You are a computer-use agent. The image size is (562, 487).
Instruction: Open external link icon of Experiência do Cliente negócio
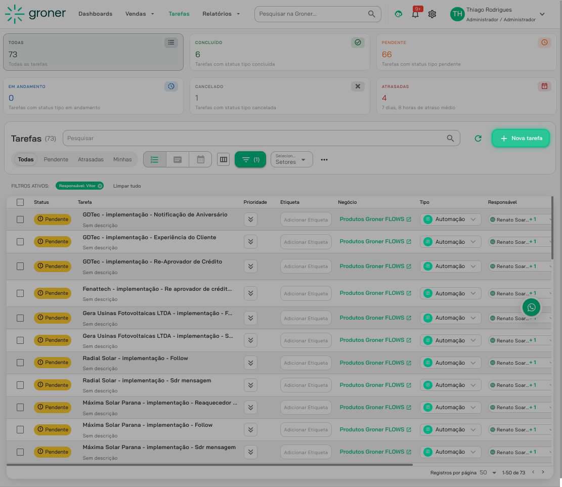pos(409,242)
